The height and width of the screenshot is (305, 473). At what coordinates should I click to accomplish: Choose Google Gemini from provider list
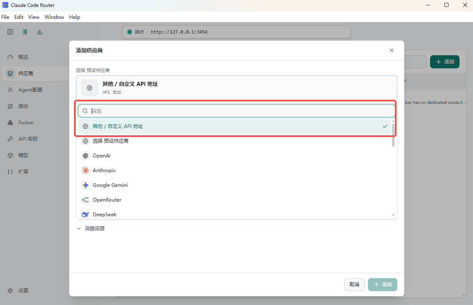coord(235,185)
